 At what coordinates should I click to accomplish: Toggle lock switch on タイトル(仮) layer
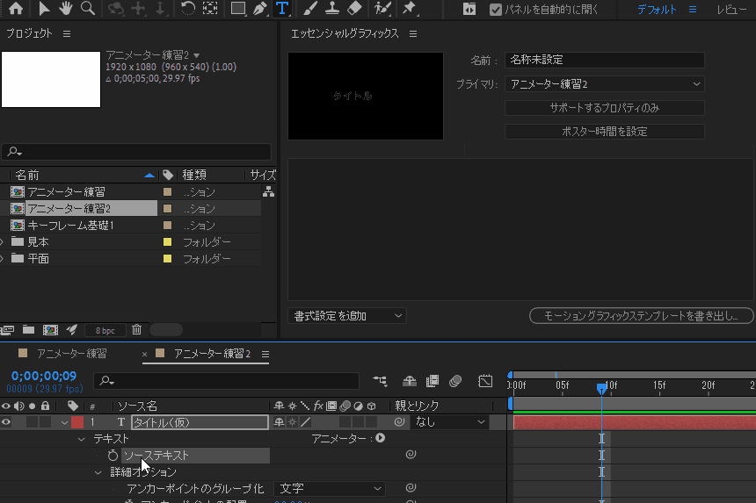coord(46,422)
